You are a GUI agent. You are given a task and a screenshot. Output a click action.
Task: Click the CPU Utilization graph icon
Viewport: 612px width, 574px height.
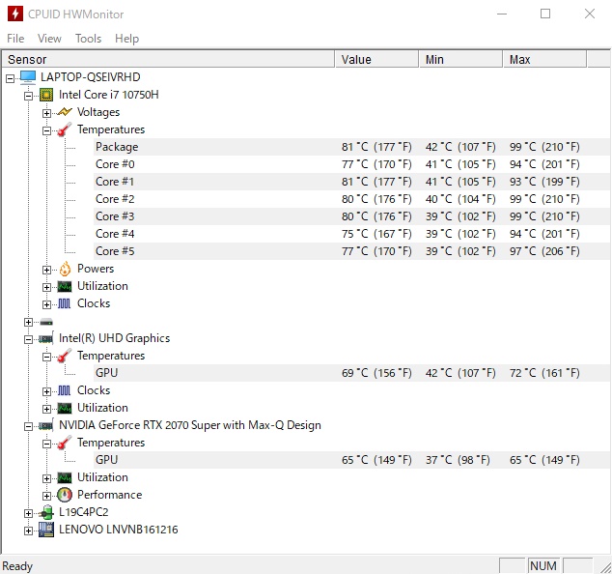[x=65, y=286]
